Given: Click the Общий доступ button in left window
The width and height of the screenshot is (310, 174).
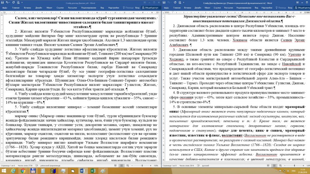Looking at the screenshot, I should [x=150, y=8].
